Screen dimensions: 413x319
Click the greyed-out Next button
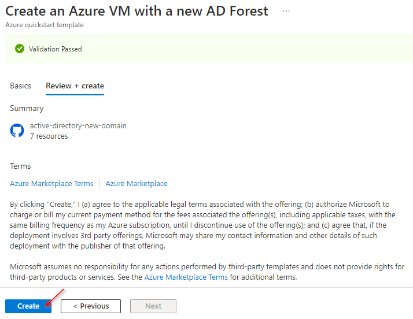pos(153,306)
